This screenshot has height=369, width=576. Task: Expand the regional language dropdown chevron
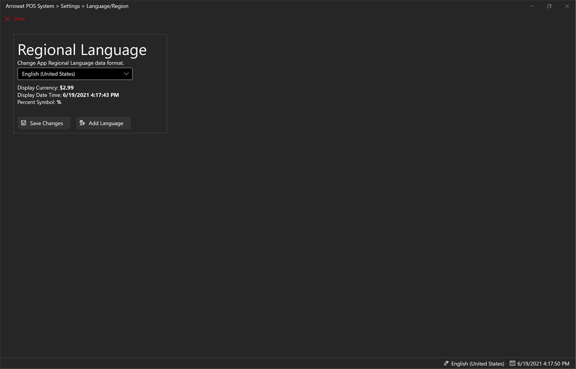[x=126, y=74]
